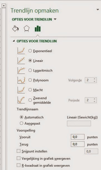101x170 pixels.
Task: Open the Effects pentagon tab
Action: pos(27,29)
